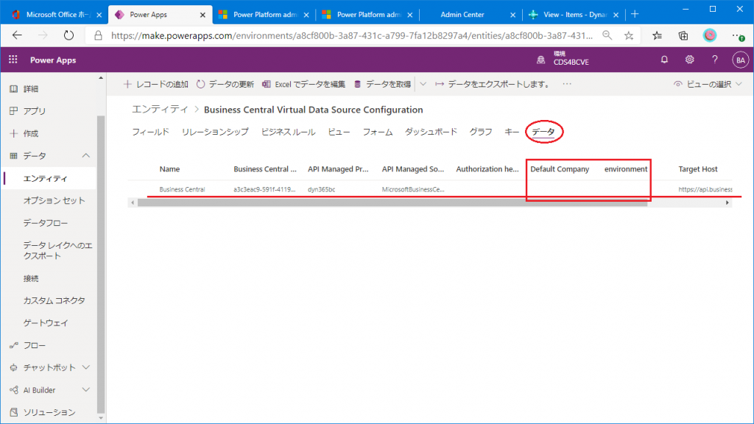Screen dimensions: 754x424
Task: Open the ビュー tab
Action: 339,132
